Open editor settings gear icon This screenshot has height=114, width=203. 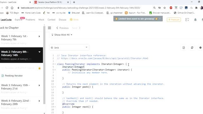(200, 47)
